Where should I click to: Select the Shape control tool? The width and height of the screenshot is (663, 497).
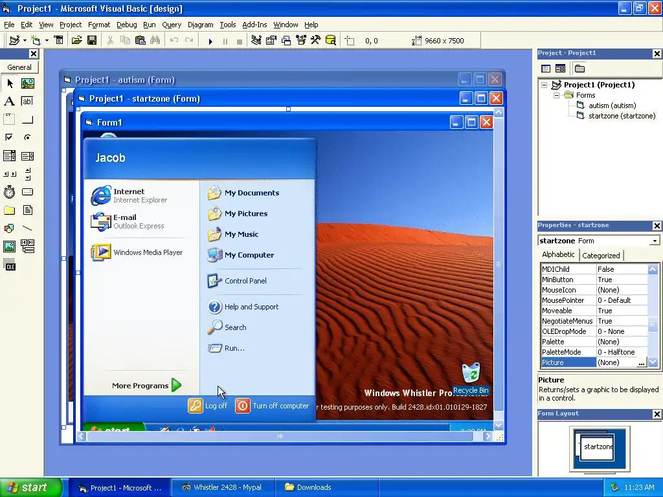tap(9, 228)
